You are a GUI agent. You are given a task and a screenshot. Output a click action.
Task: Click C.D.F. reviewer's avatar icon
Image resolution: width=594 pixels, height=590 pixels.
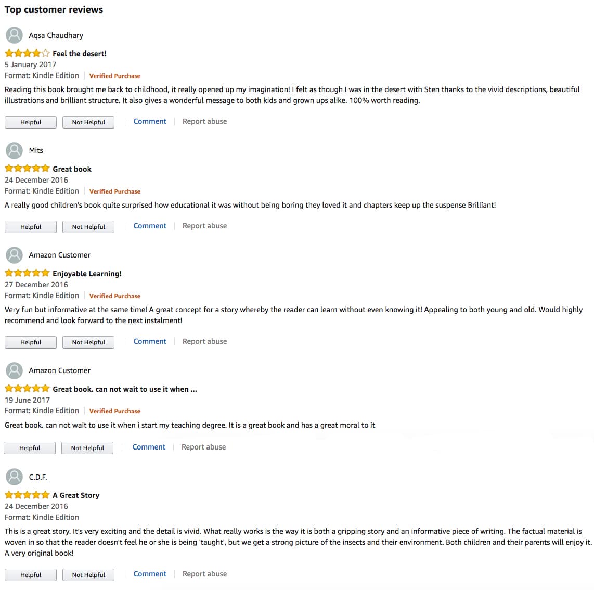[14, 477]
